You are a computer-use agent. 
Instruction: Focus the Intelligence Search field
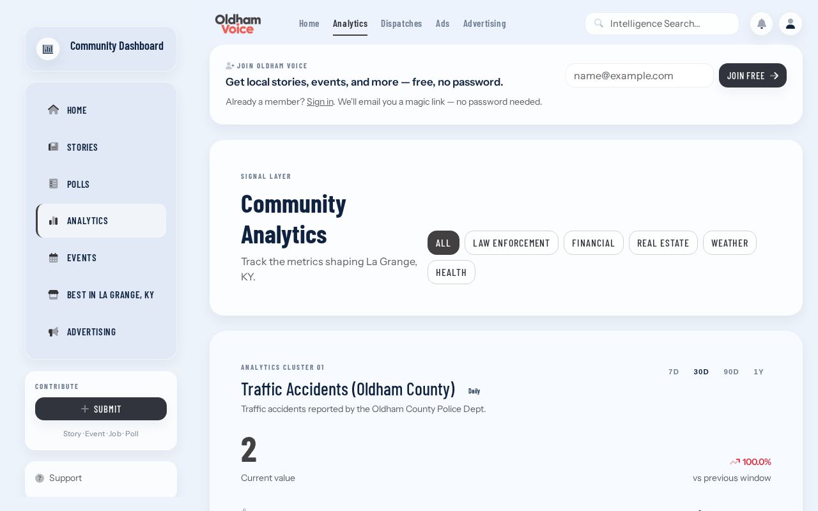click(662, 24)
